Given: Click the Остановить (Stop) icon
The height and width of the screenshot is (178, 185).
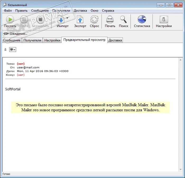Looking at the screenshot, I should [40, 20].
